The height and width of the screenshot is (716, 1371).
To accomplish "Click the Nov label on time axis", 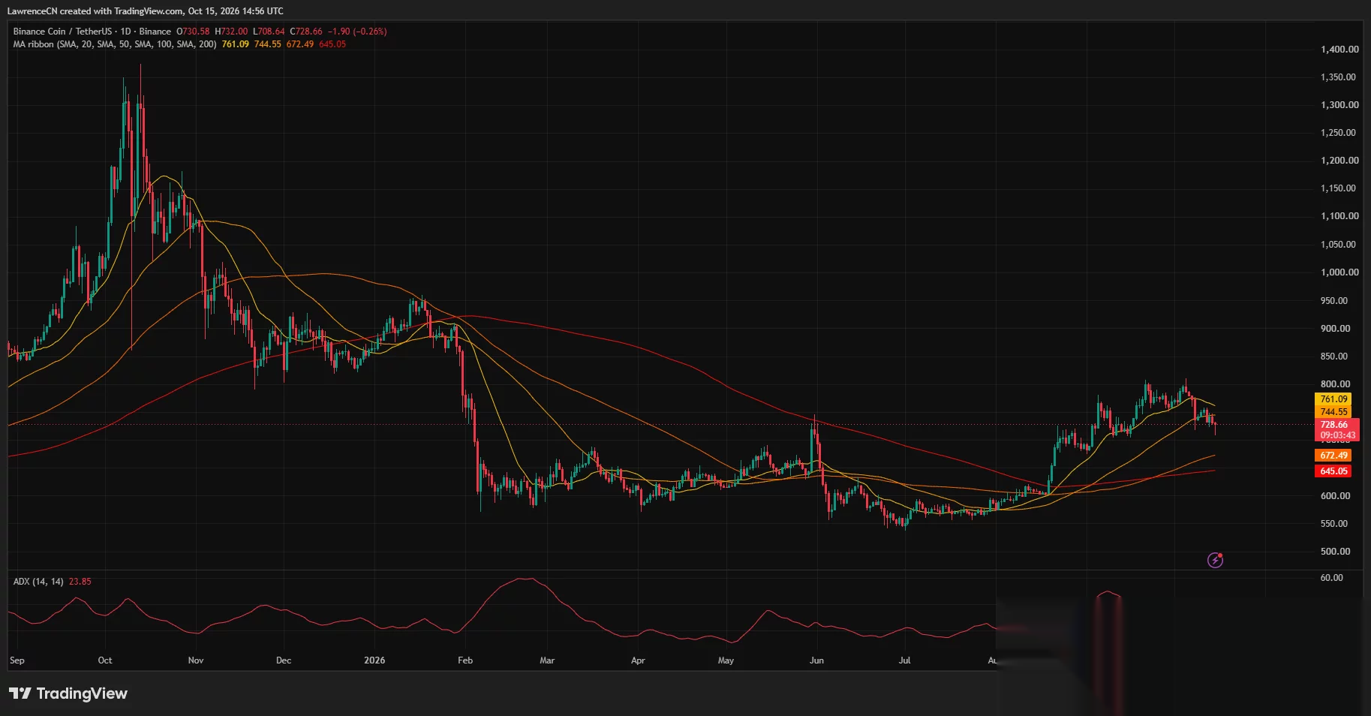I will tap(196, 660).
